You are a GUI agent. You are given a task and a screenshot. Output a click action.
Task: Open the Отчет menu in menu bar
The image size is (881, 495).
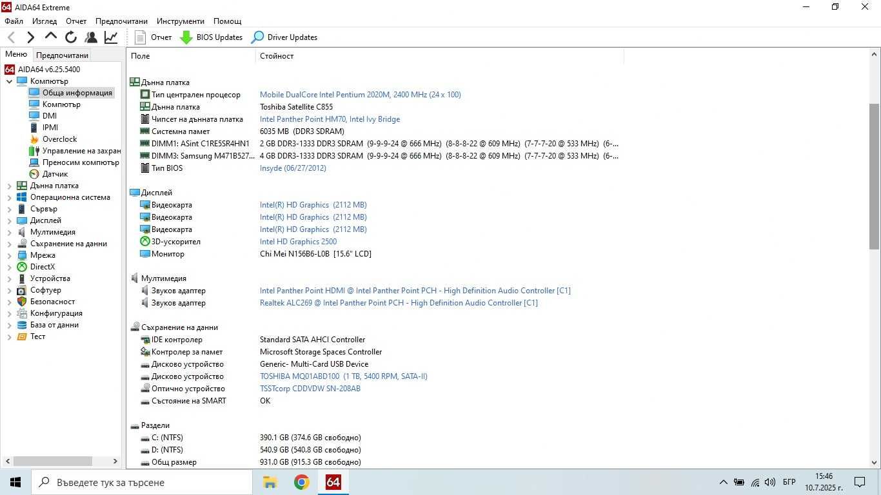(76, 21)
